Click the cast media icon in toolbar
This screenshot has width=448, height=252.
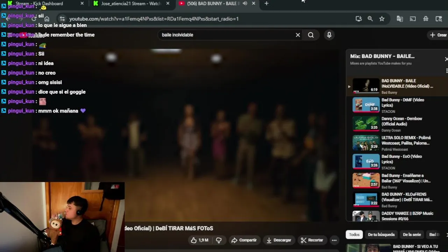coord(413,19)
